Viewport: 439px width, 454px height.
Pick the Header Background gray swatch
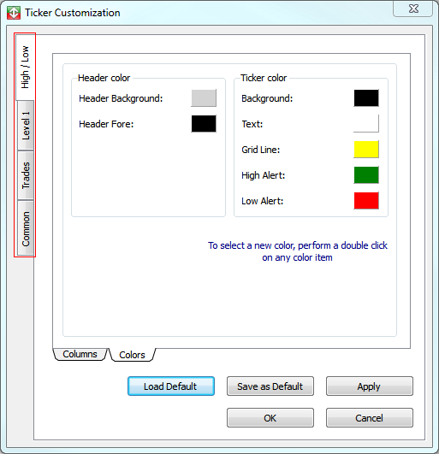tap(204, 98)
